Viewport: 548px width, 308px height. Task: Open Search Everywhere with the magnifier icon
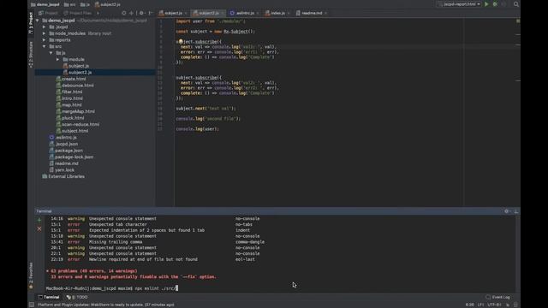[x=515, y=4]
